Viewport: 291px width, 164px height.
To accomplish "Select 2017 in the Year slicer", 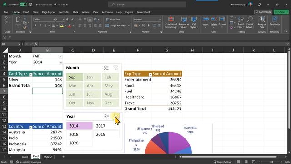I will point(106,126).
